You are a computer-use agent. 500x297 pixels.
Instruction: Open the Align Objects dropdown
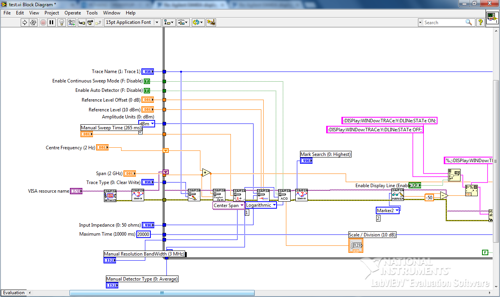point(169,22)
